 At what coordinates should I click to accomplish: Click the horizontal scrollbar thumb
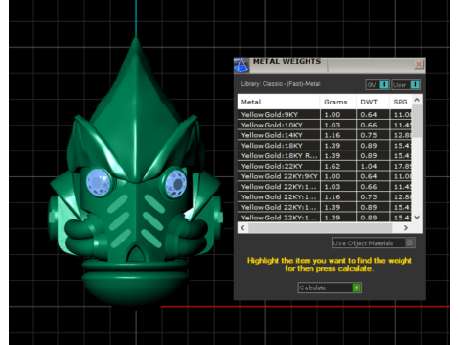click(320, 228)
